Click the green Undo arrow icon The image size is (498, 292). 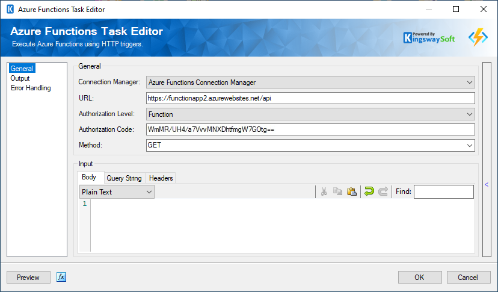(x=369, y=191)
